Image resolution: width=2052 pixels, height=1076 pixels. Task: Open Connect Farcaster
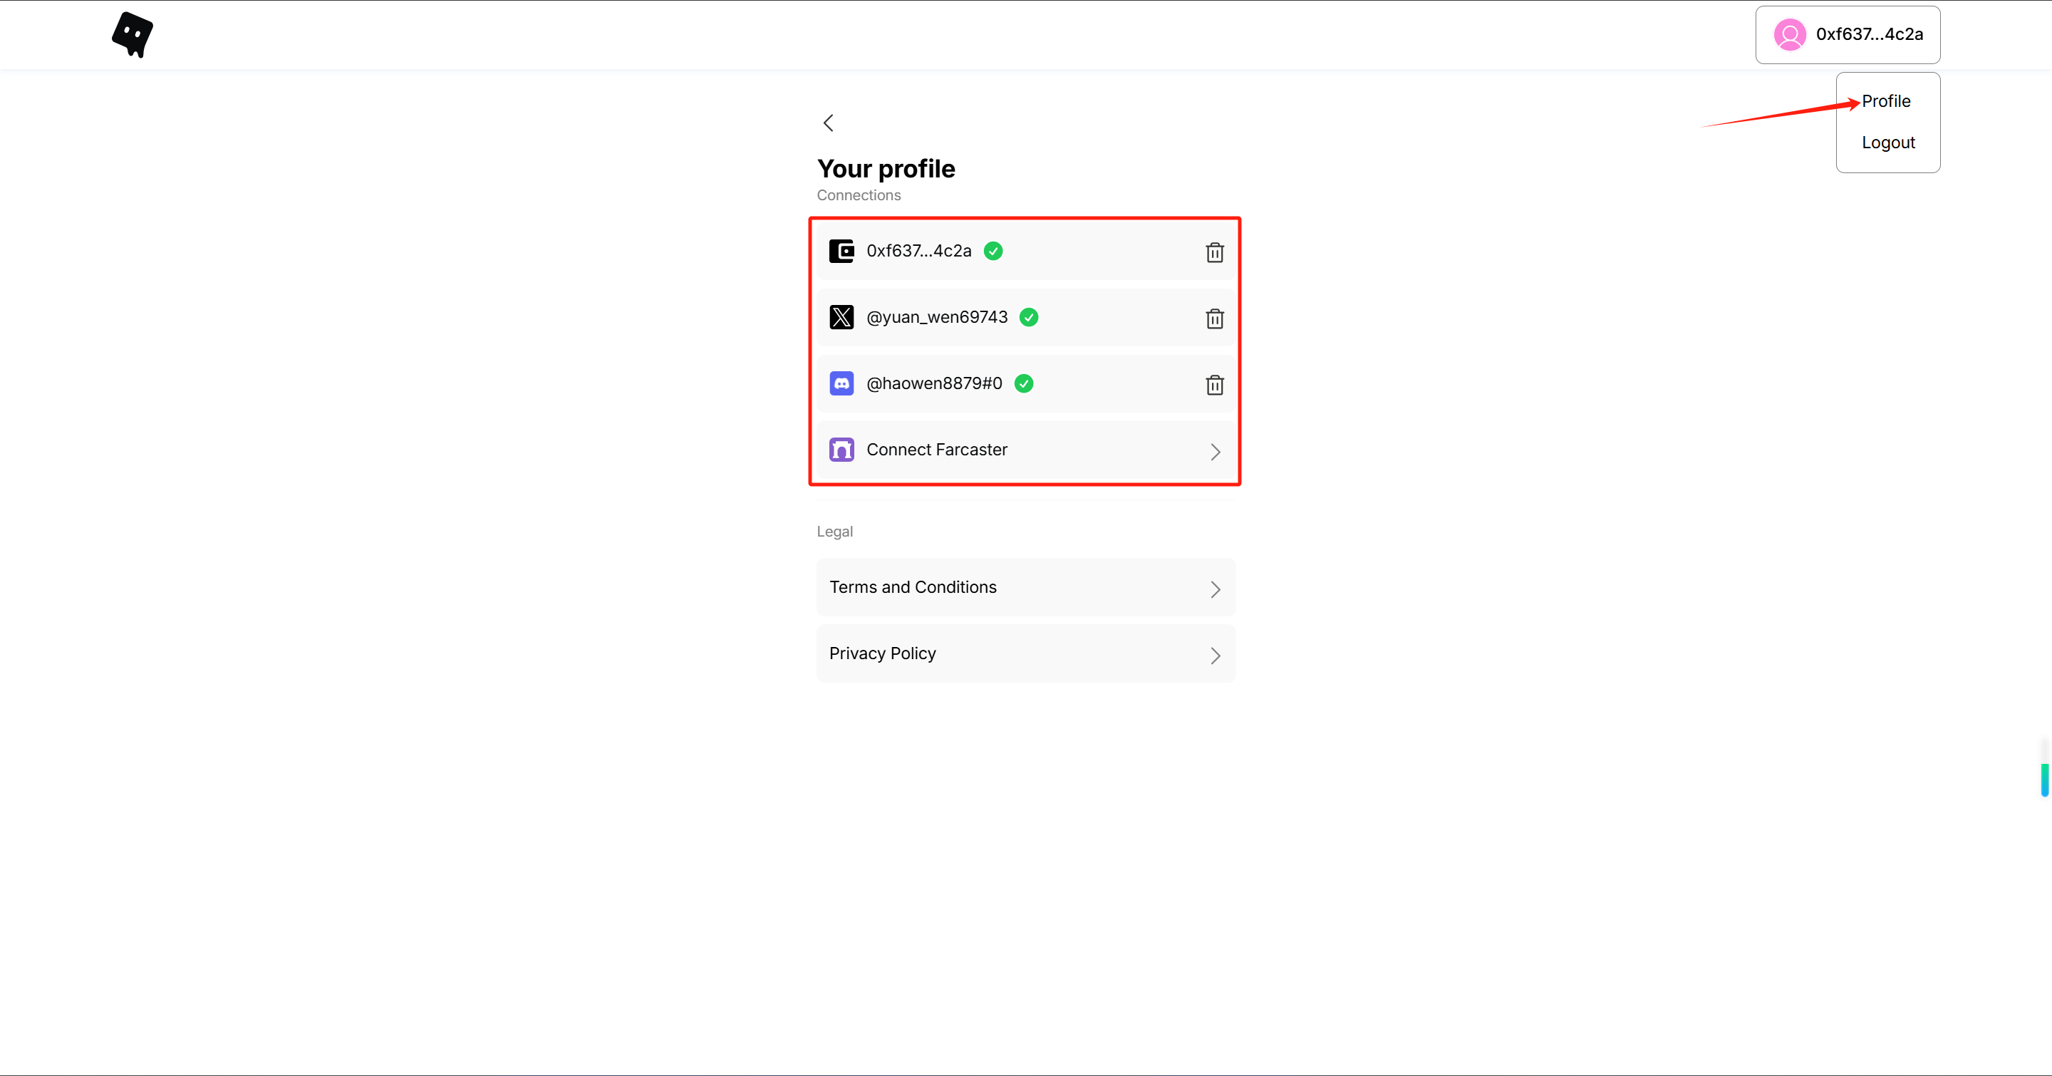[1026, 450]
